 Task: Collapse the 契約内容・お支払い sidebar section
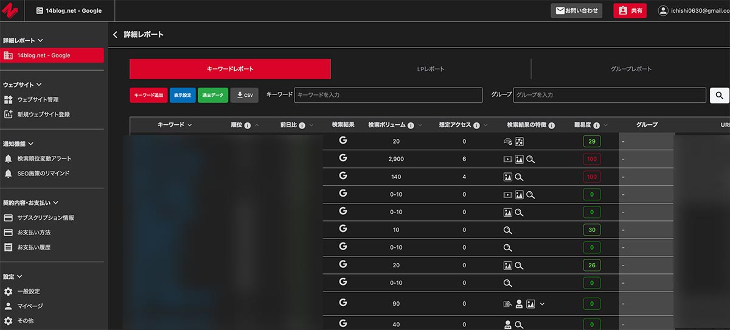[55, 203]
